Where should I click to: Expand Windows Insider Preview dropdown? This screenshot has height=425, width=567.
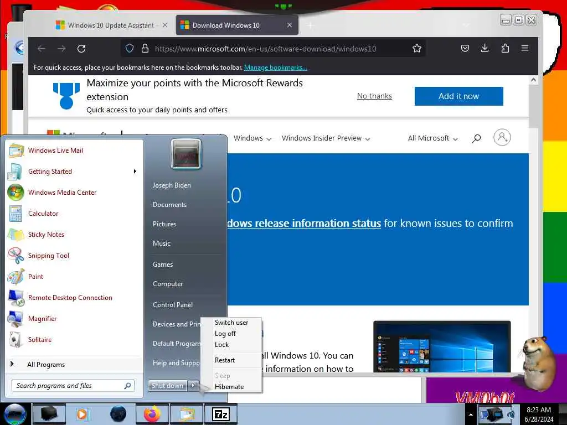[x=326, y=138]
